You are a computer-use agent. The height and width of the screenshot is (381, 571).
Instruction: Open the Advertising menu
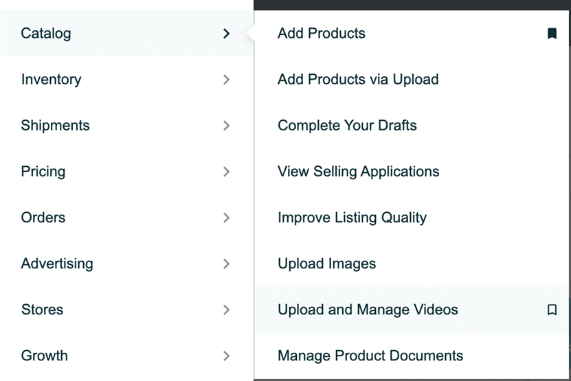pos(57,264)
